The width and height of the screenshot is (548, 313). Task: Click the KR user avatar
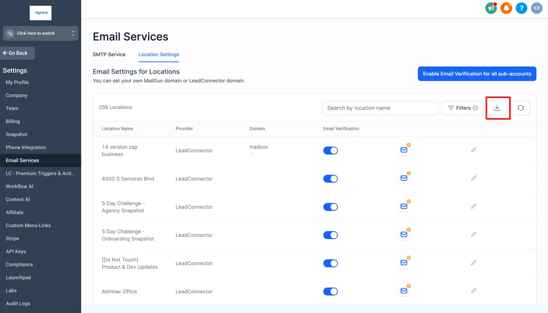point(536,8)
